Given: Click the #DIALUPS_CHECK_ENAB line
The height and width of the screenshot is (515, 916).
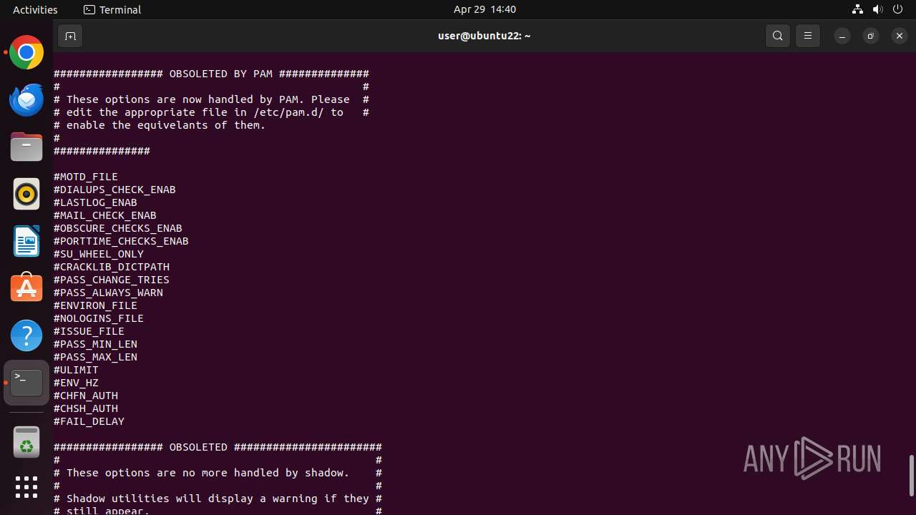Looking at the screenshot, I should coord(114,190).
